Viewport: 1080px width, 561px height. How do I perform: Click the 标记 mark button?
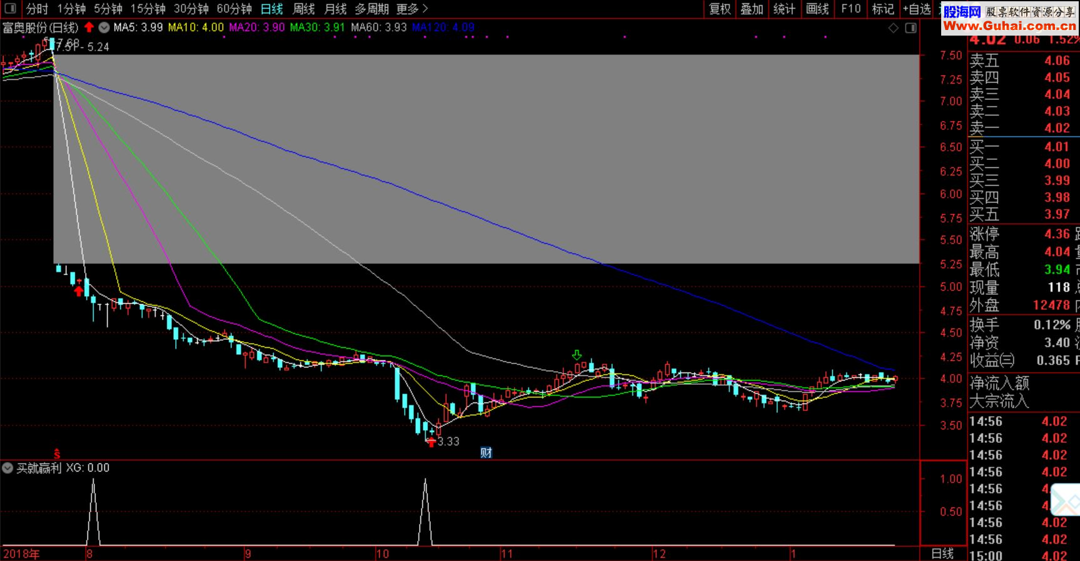tap(883, 9)
